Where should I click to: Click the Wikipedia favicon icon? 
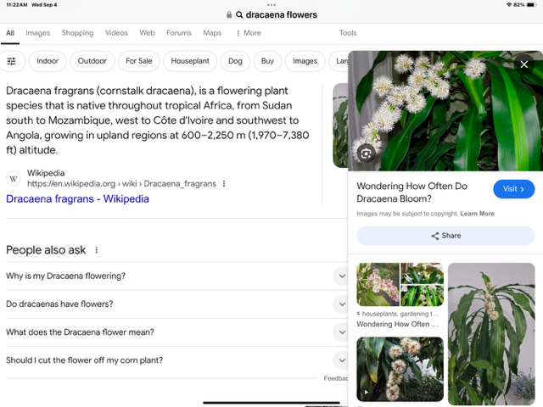click(x=14, y=178)
